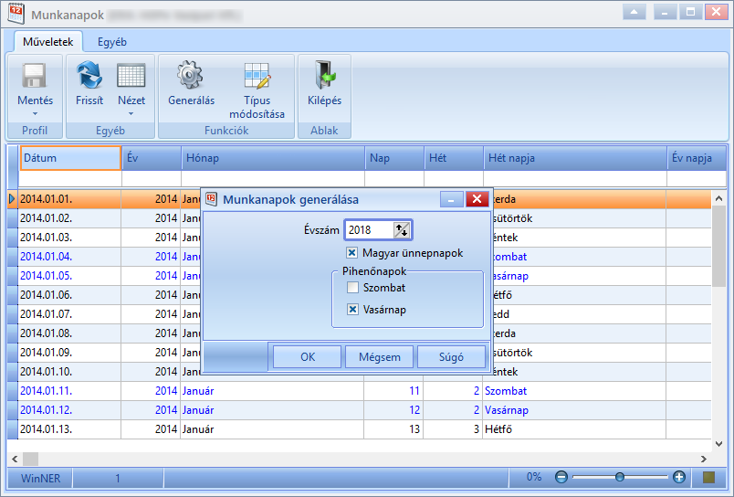Image resolution: width=734 pixels, height=497 pixels.
Task: Click the Dátum filter row cell
Action: [x=70, y=178]
